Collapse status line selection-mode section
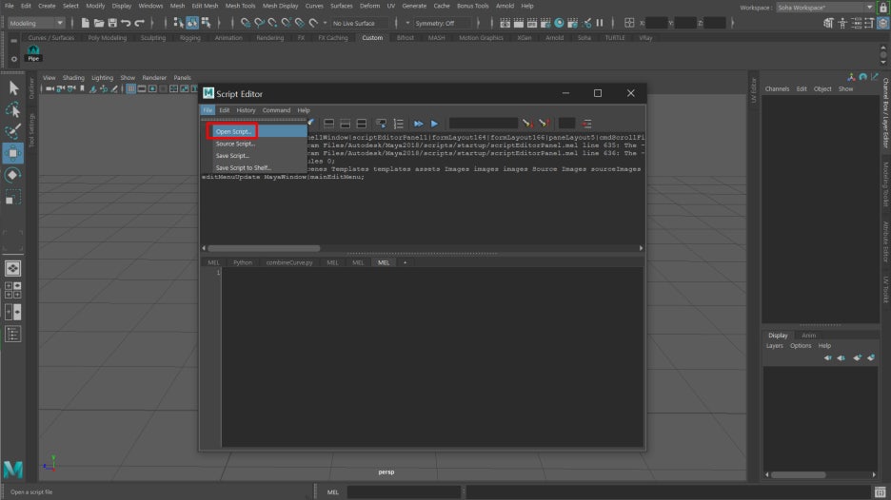 pos(166,23)
